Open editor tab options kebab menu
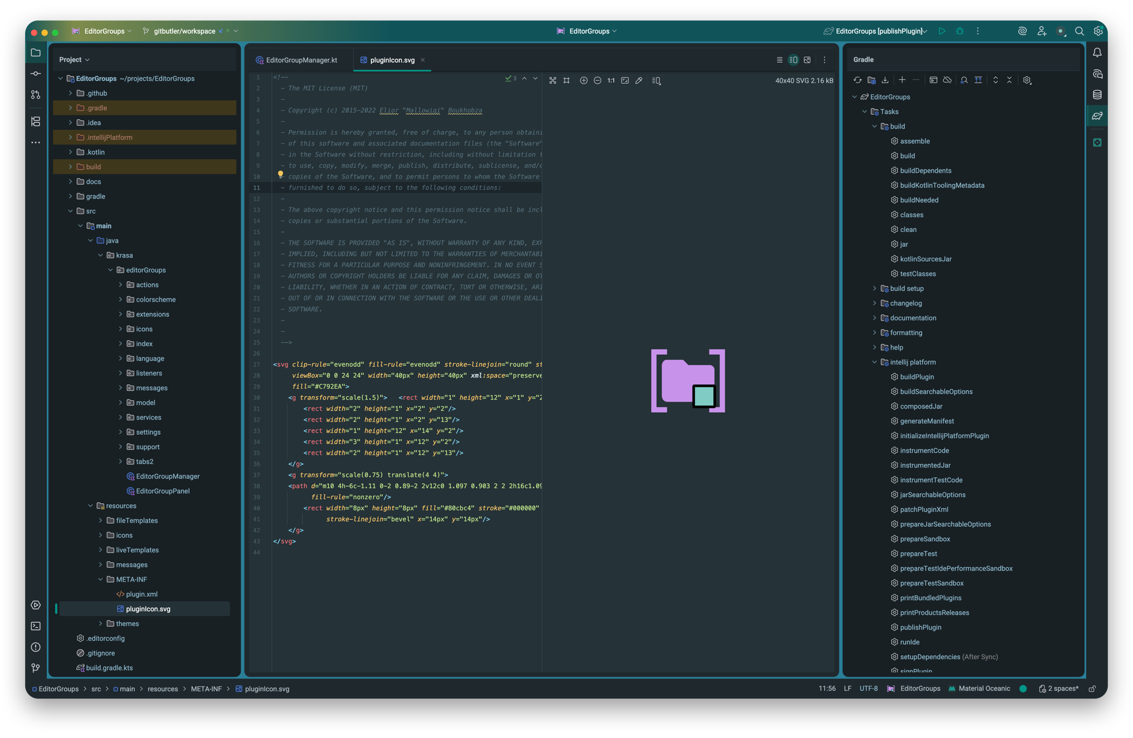Viewport: 1133px width, 738px height. click(x=824, y=60)
